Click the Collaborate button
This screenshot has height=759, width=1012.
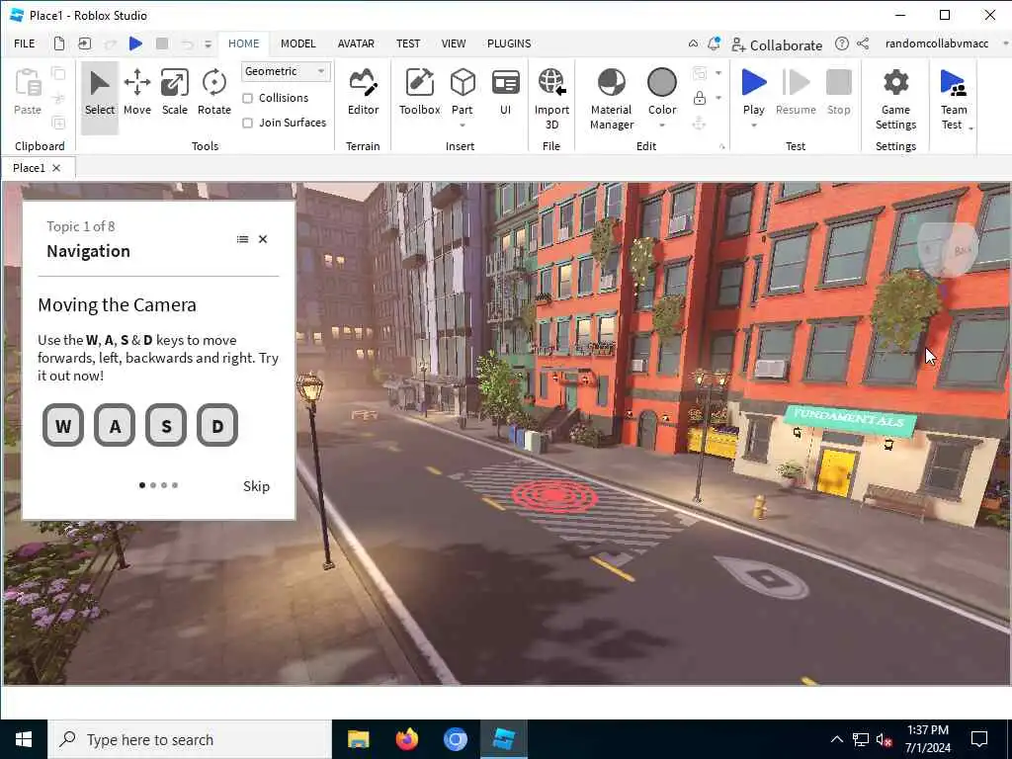point(777,45)
